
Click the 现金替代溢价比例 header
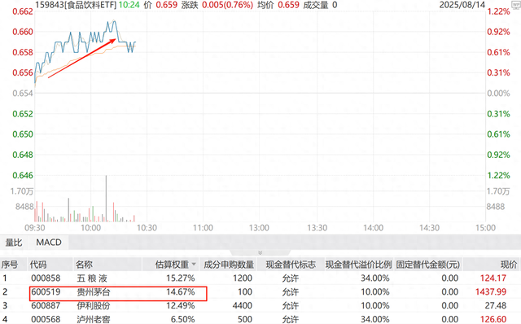click(358, 265)
